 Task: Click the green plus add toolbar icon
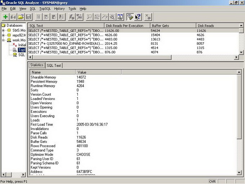click(x=6, y=17)
